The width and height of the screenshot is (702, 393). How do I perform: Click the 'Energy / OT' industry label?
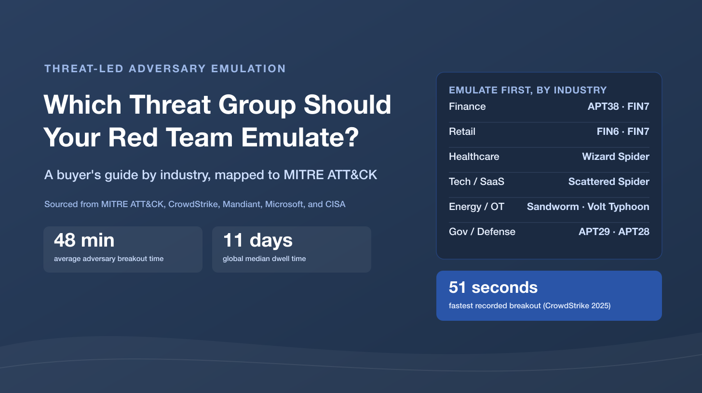click(x=476, y=207)
